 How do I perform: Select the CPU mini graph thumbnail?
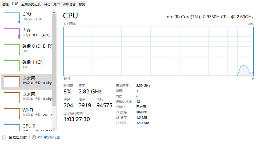12,18
